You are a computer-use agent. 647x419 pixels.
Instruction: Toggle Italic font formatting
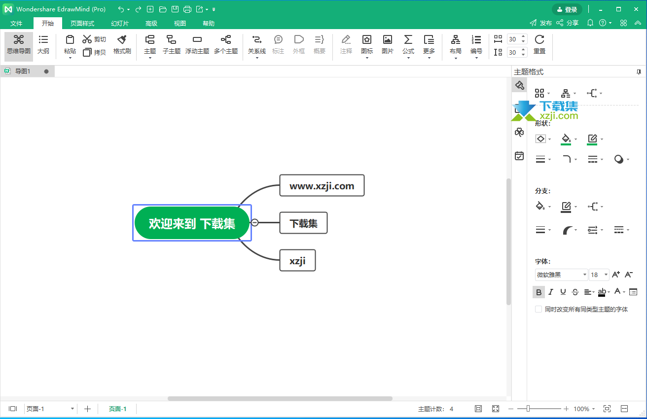pyautogui.click(x=551, y=292)
